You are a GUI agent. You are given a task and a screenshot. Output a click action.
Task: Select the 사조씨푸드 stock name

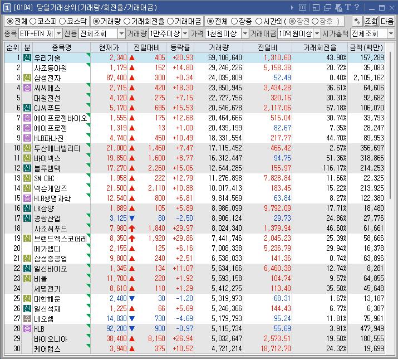point(51,229)
